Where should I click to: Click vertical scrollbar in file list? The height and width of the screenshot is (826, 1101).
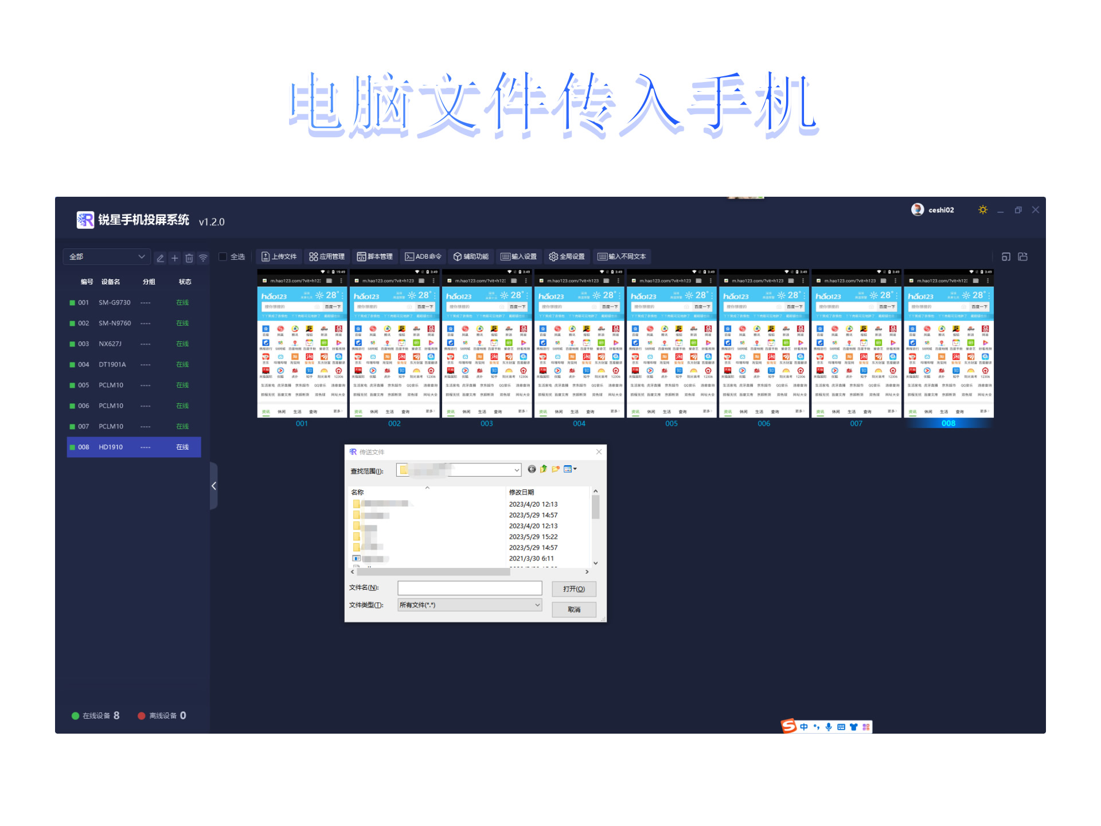click(x=595, y=507)
